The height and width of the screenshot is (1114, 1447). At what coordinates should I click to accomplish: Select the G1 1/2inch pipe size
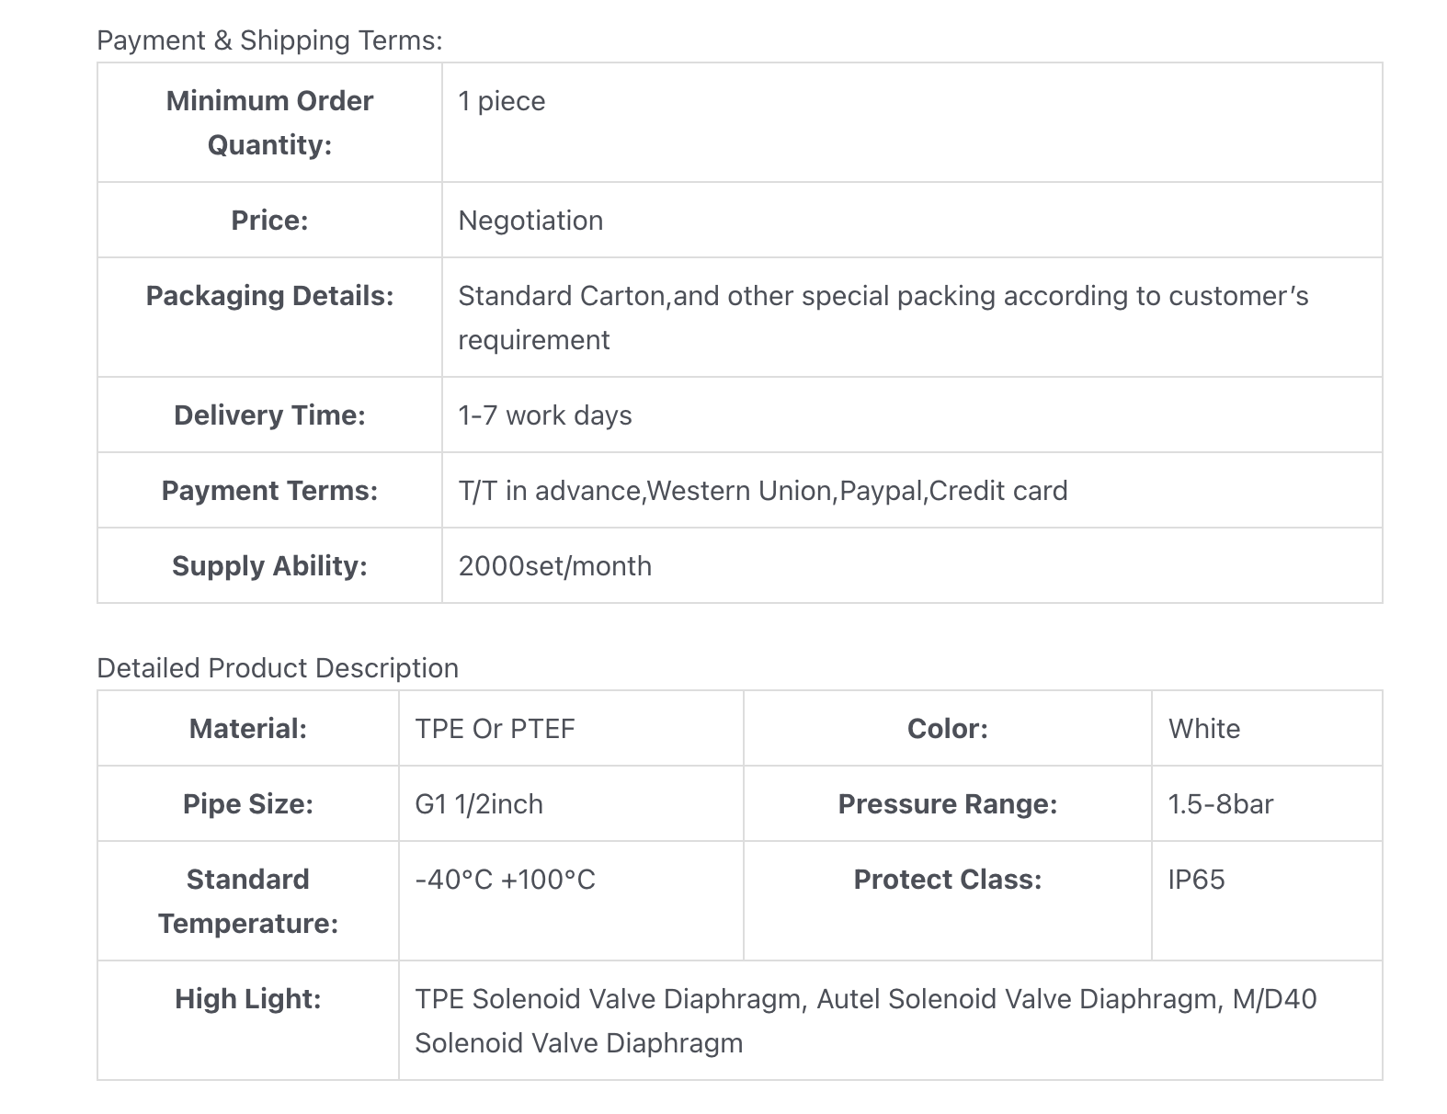click(x=479, y=804)
